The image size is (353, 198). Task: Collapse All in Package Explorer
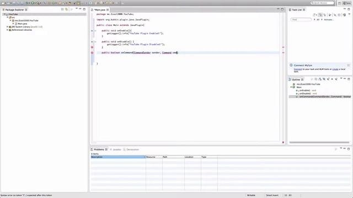(62, 9)
